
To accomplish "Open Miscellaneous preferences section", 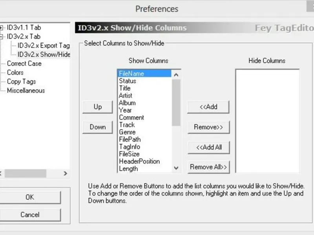I will (26, 90).
